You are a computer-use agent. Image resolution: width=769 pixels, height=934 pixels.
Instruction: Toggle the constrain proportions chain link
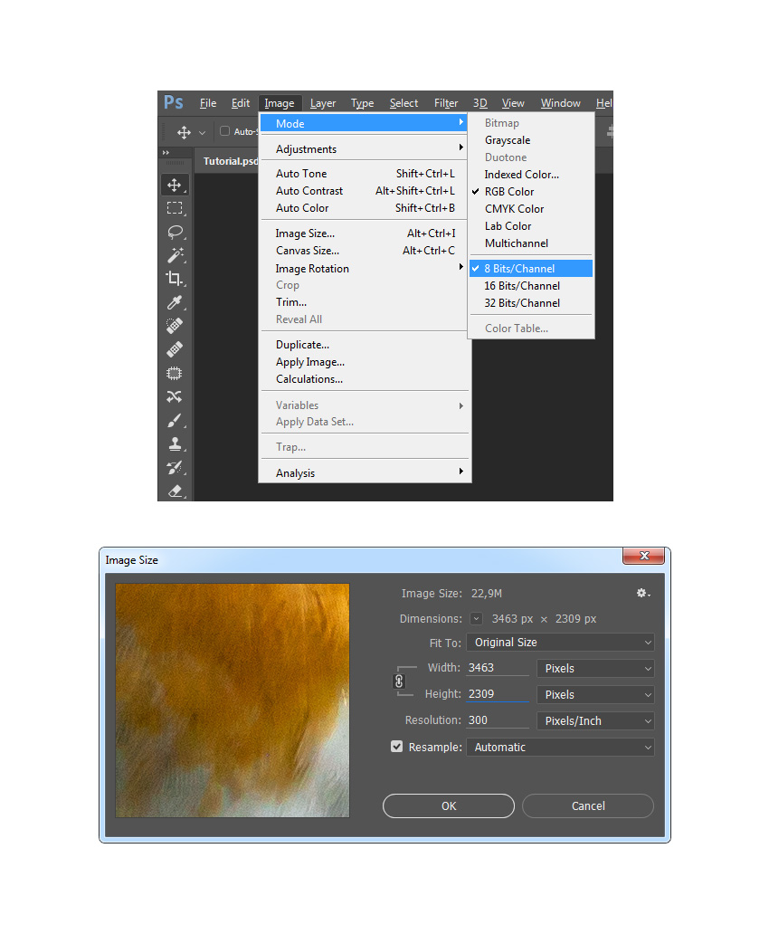(x=399, y=681)
